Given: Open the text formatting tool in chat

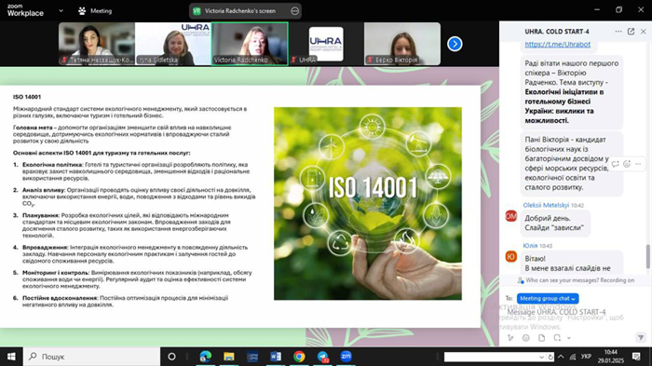Looking at the screenshot, I should [x=510, y=338].
